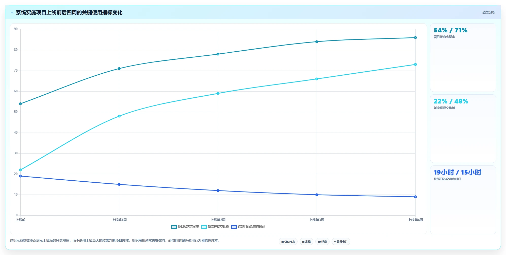Click the 0 y-axis value

tap(17, 215)
